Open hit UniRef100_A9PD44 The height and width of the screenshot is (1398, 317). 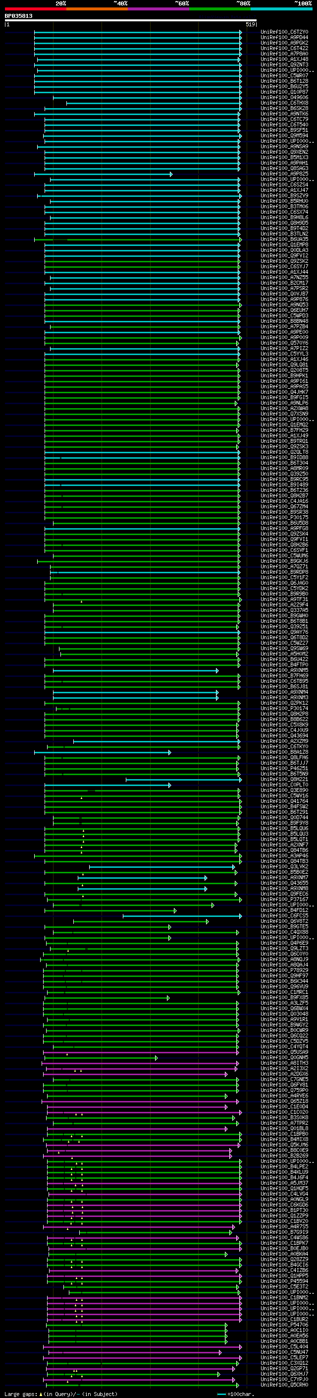[x=284, y=38]
